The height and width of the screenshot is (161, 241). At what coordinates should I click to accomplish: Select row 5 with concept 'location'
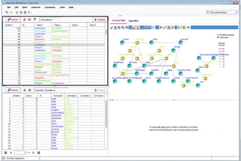[x=54, y=110]
